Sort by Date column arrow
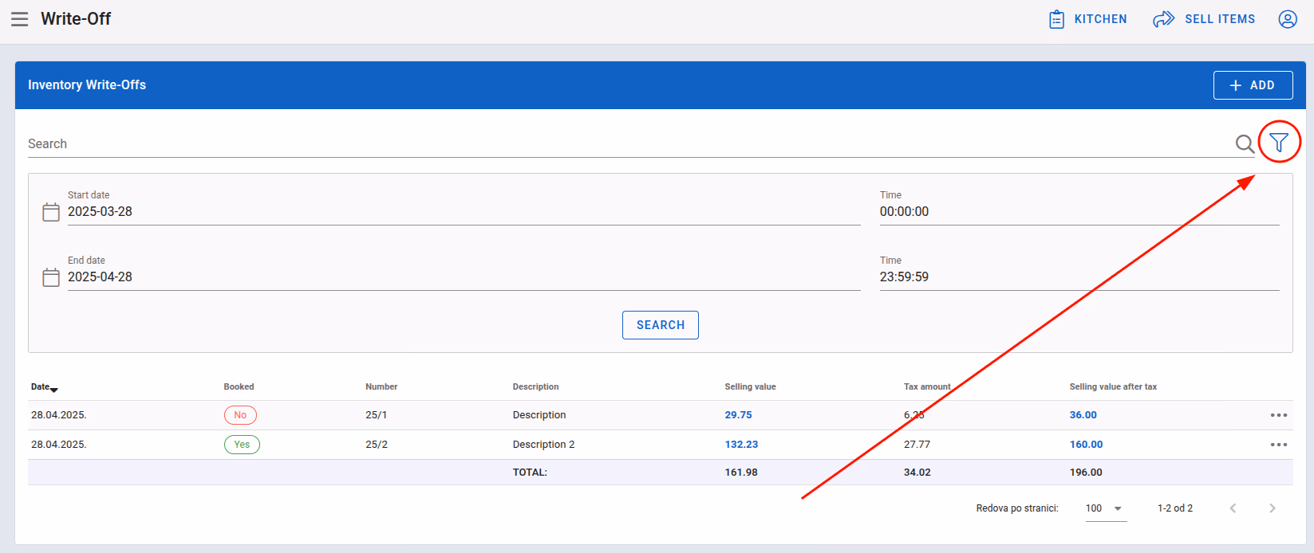The image size is (1314, 553). point(54,389)
